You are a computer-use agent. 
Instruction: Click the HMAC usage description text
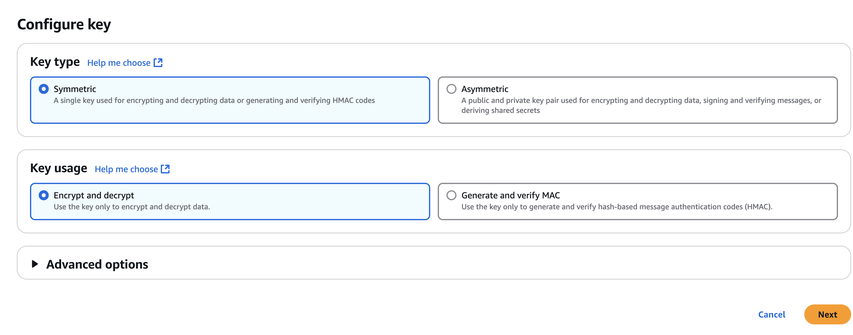pos(617,207)
